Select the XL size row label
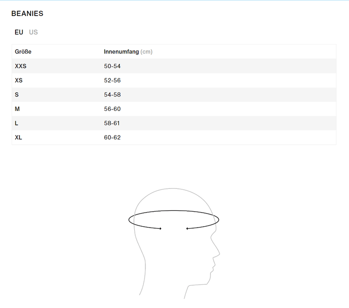Image resolution: width=349 pixels, height=308 pixels. 18,138
